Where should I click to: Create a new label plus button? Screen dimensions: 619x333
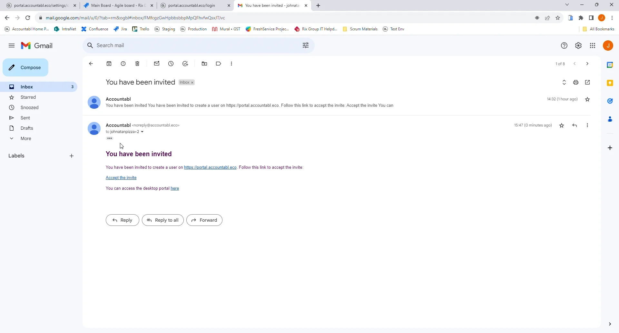(72, 156)
